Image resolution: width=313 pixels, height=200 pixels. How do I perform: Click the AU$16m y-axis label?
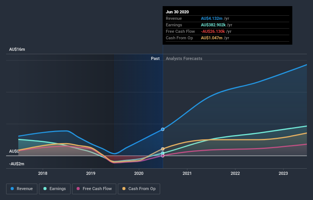[17, 49]
